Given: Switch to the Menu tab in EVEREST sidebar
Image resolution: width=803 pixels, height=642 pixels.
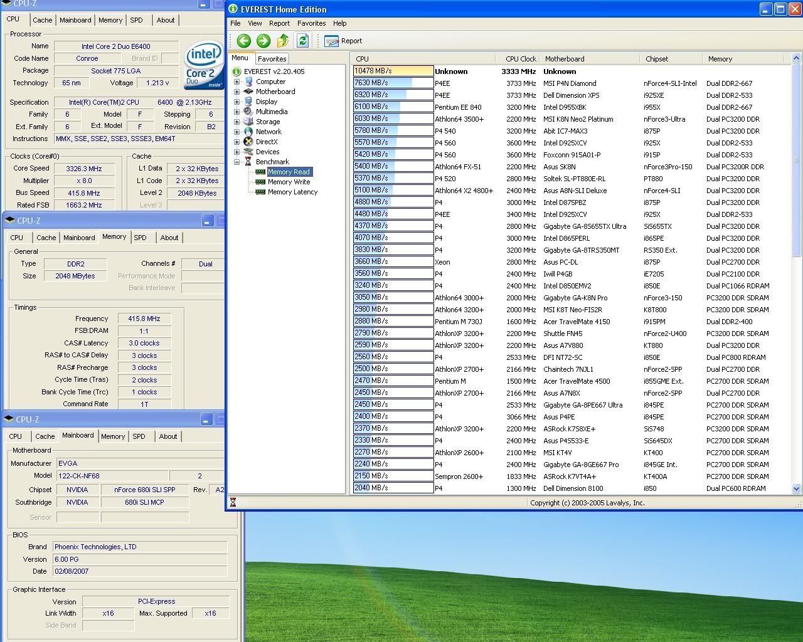Looking at the screenshot, I should pyautogui.click(x=240, y=58).
